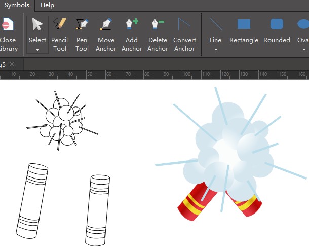Click the Convert Anchor tool
Image resolution: width=309 pixels, height=249 pixels.
pyautogui.click(x=184, y=33)
